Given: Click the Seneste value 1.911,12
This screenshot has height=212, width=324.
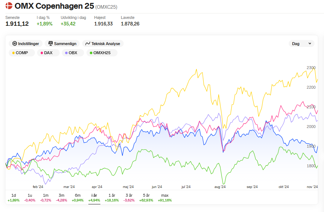Looking at the screenshot, I should tap(17, 24).
